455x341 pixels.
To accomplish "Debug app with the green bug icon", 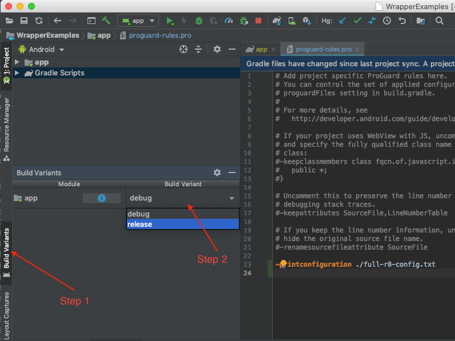I will tap(199, 21).
